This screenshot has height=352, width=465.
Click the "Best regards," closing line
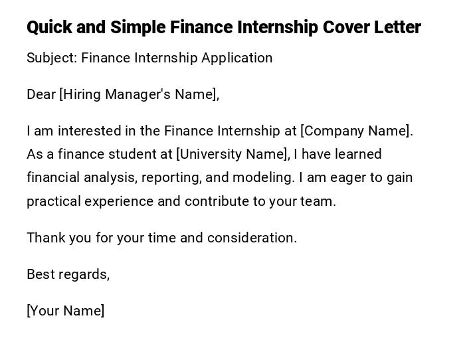click(68, 274)
